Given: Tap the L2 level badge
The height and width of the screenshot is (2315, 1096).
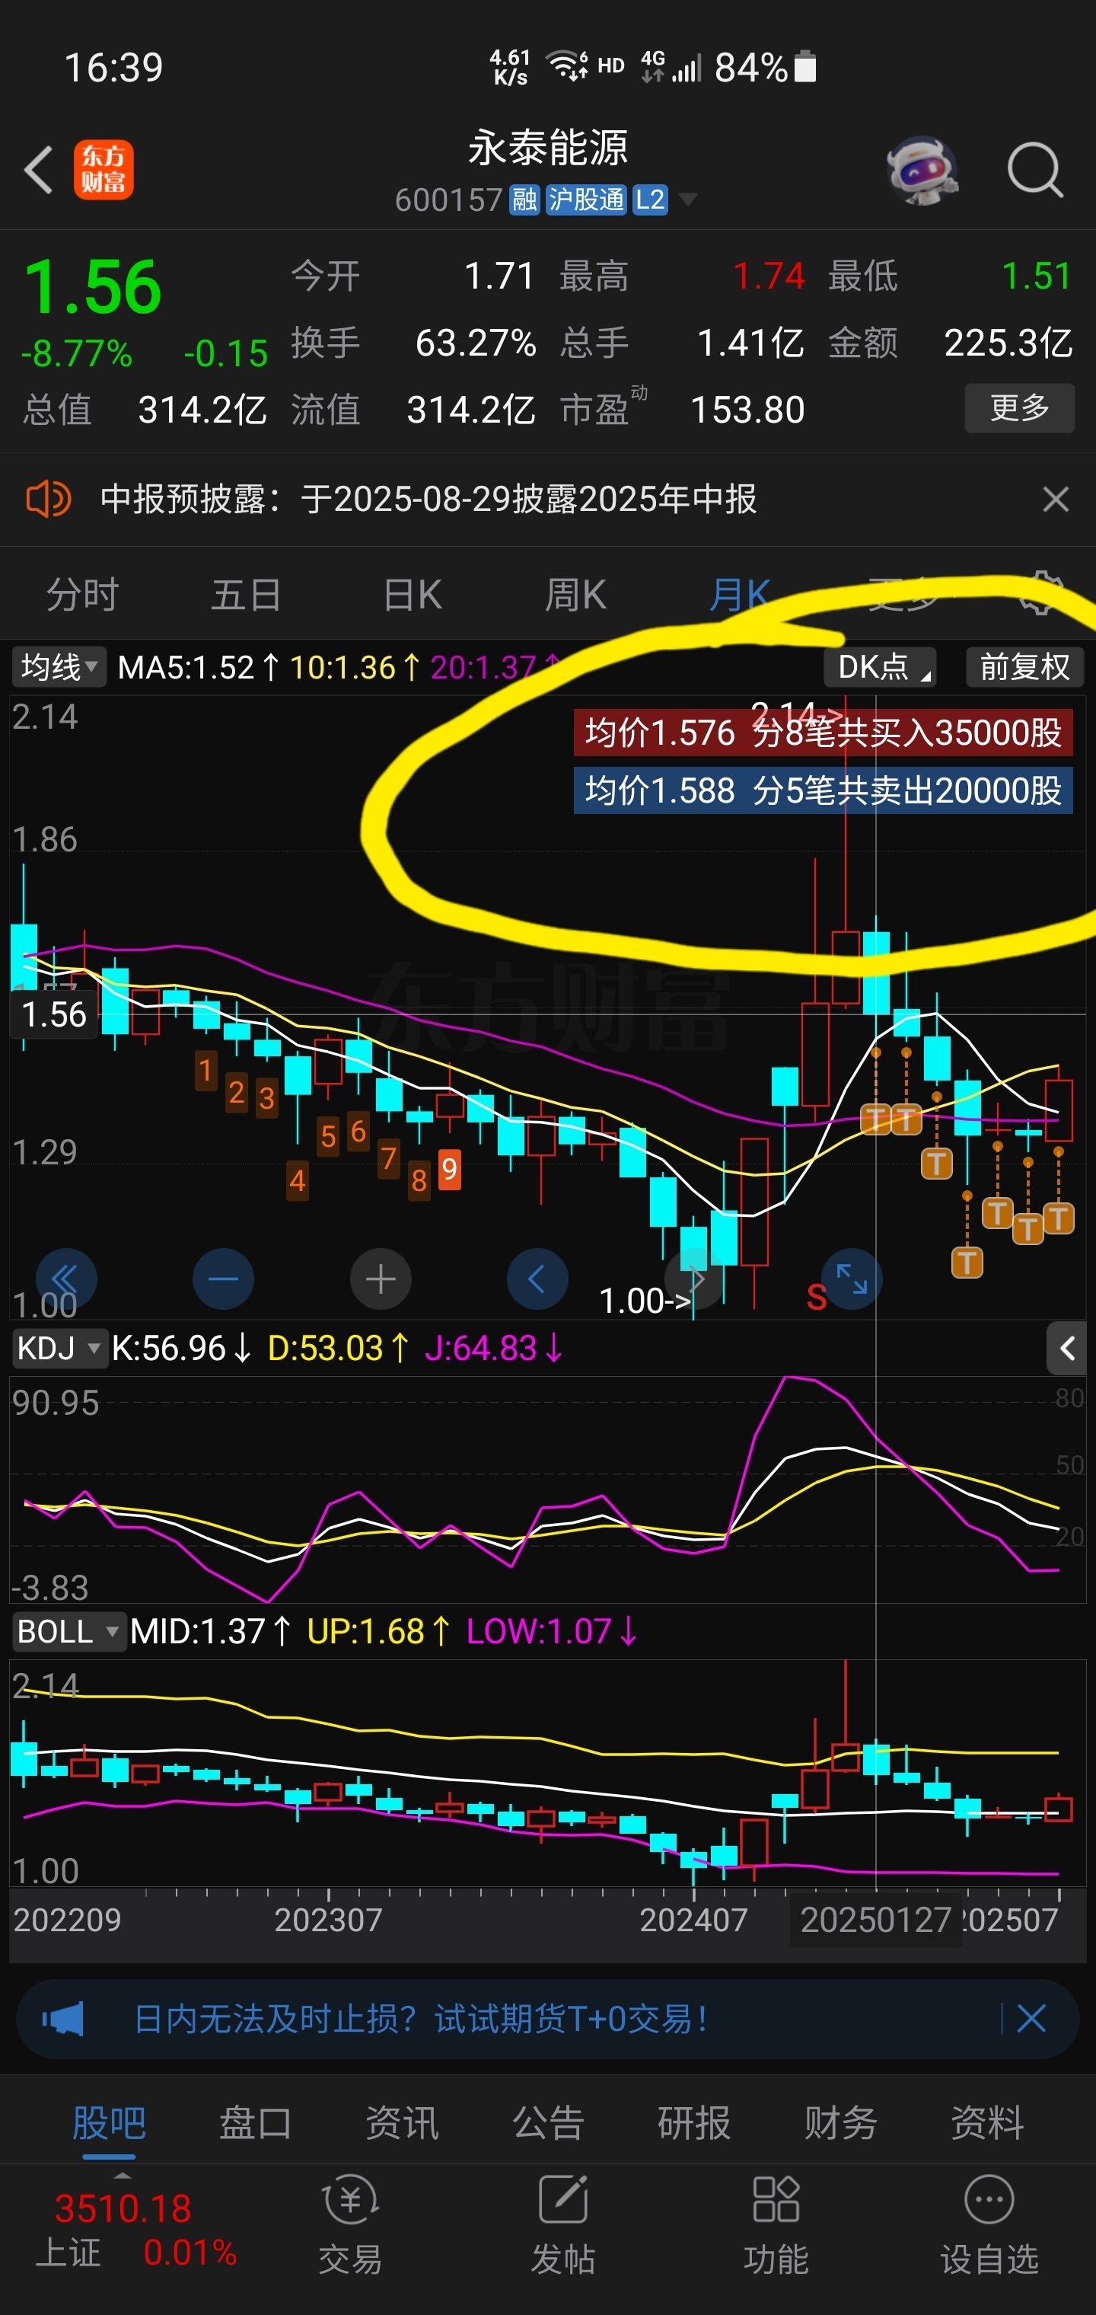Looking at the screenshot, I should click(649, 199).
